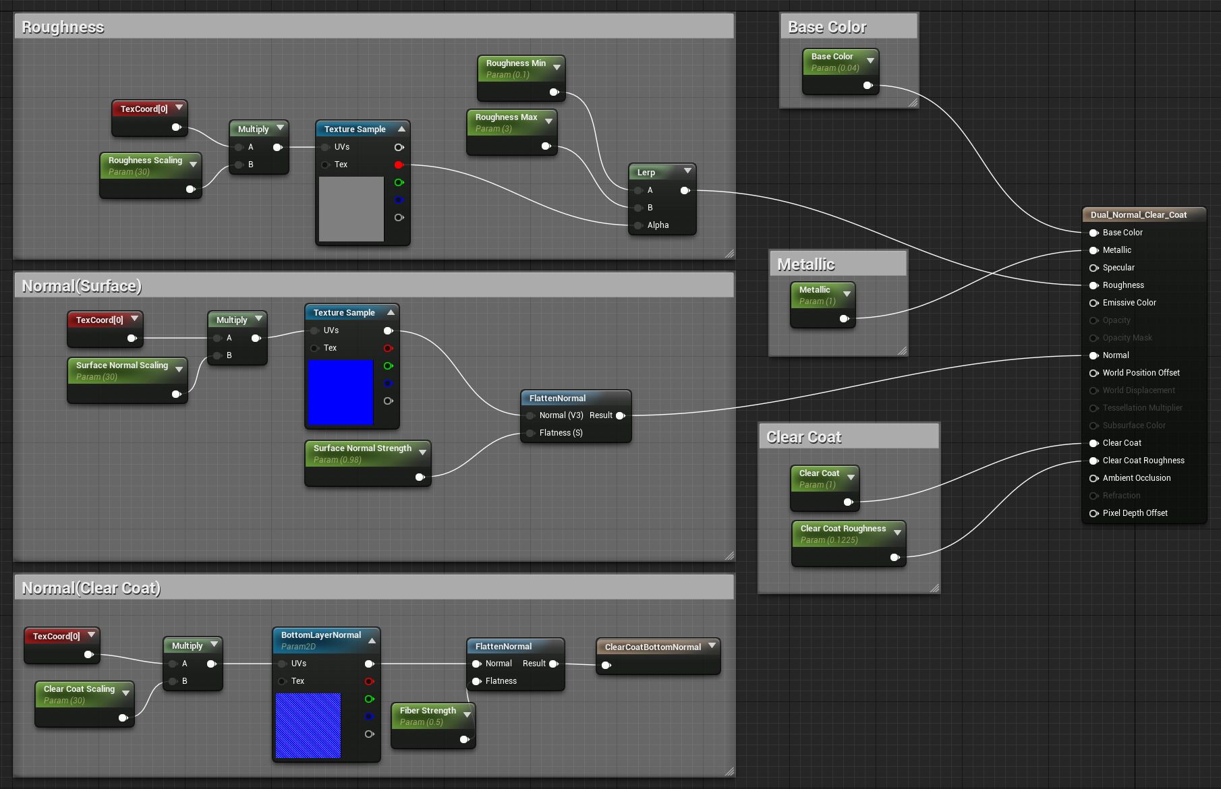
Task: Click the Alpha input pin on the Lerp node
Action: (637, 225)
